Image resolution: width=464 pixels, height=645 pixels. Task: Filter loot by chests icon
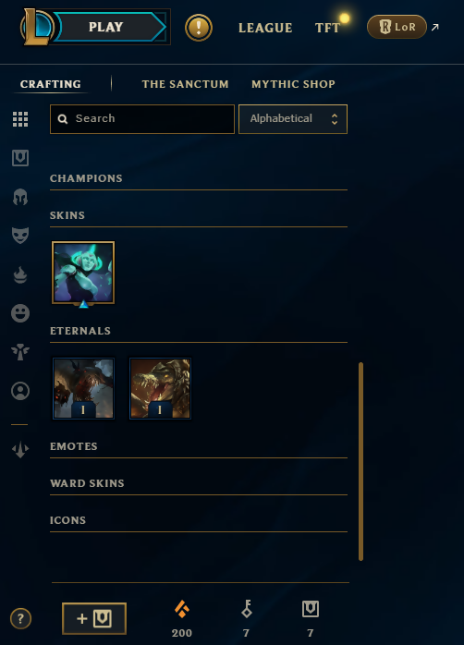[20, 158]
